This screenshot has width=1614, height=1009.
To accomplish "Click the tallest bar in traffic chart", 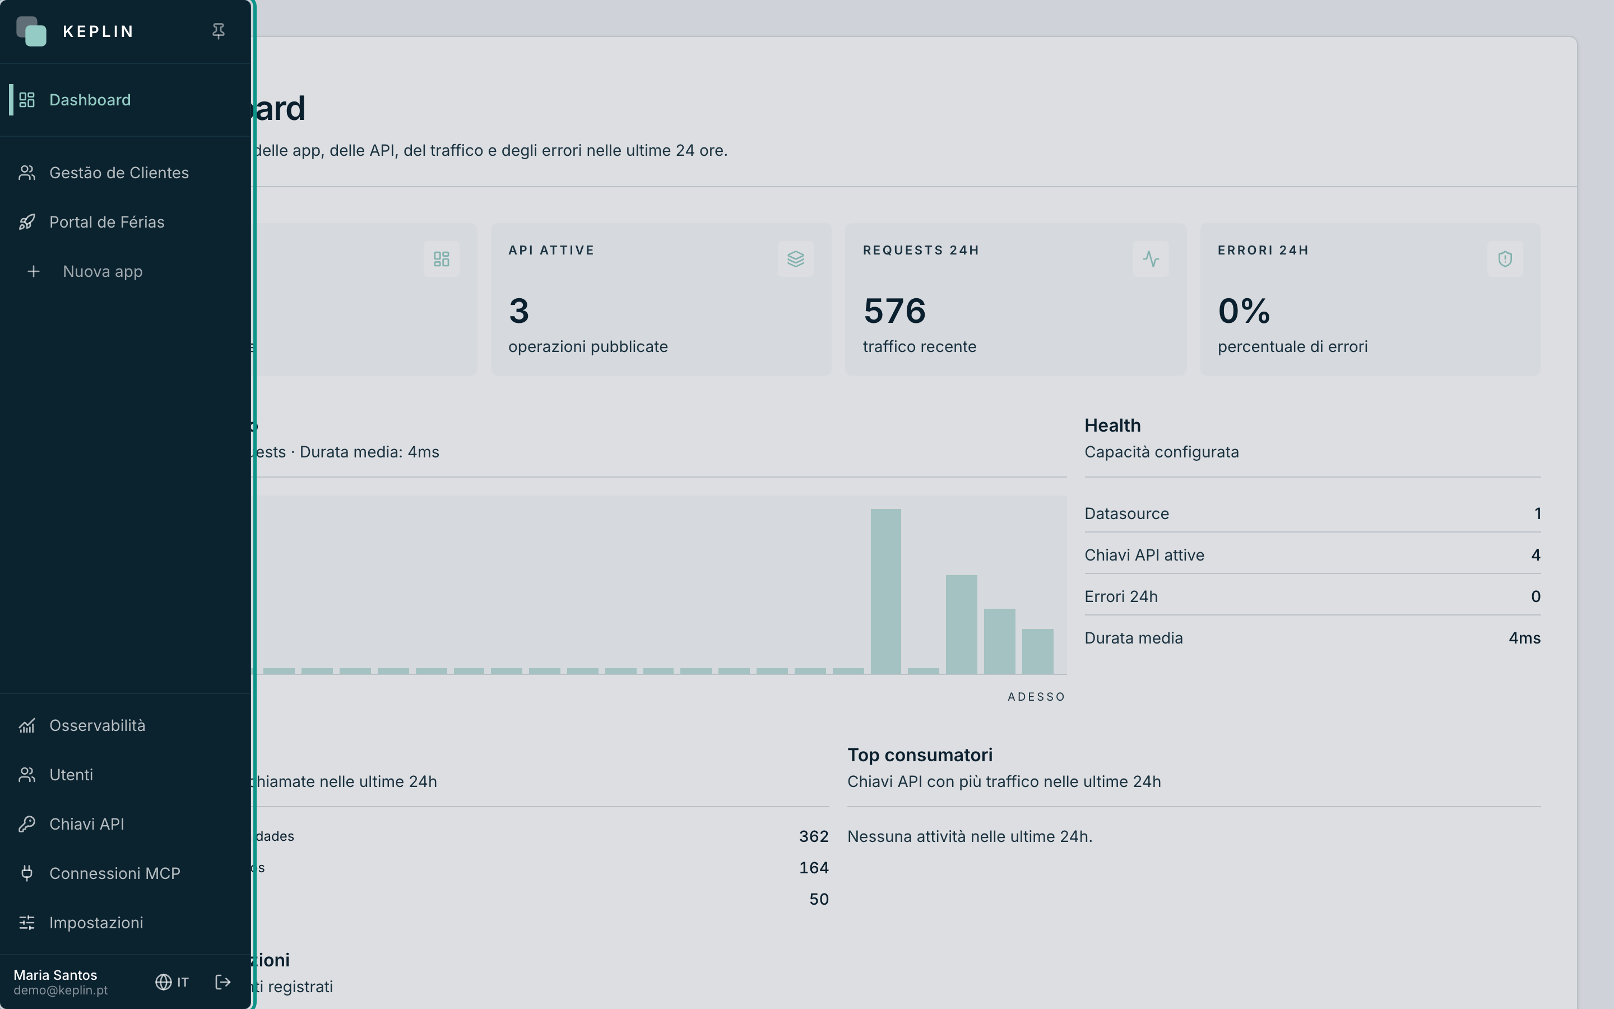I will [885, 591].
